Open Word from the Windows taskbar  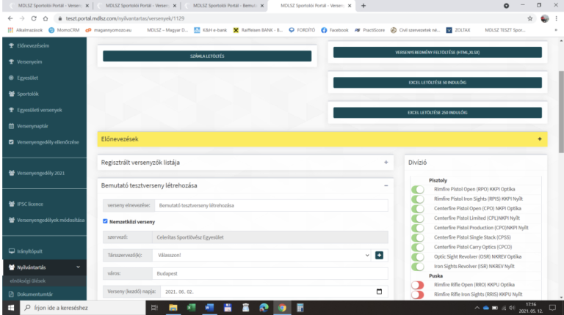tap(209, 308)
